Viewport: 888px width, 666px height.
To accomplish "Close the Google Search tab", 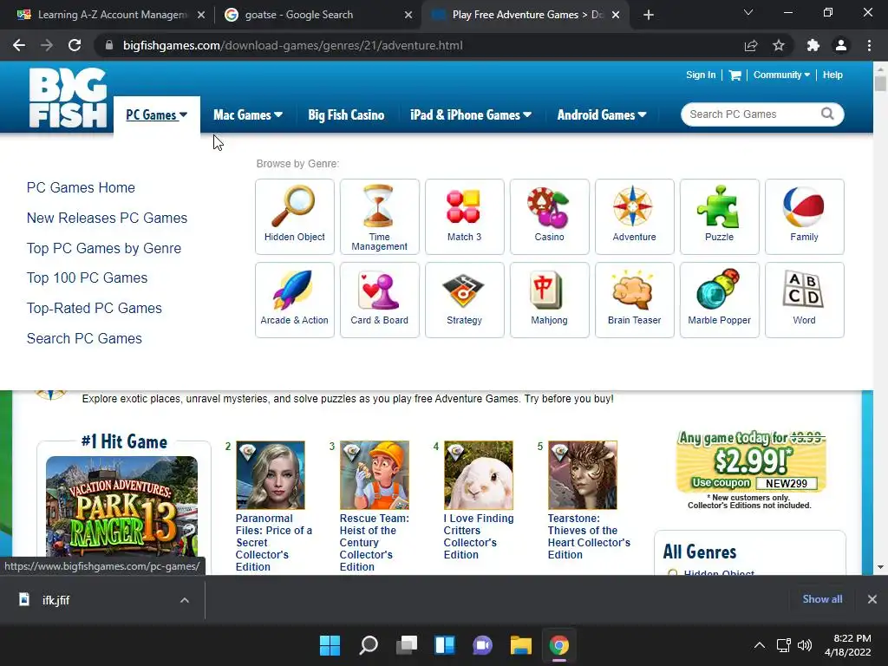I will point(408,15).
